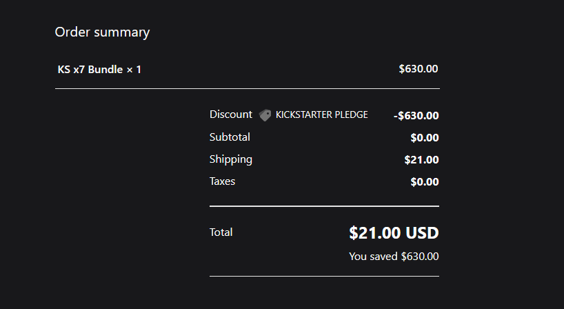Select the KICKSTARTER PLEDGE discount code

pyautogui.click(x=321, y=115)
